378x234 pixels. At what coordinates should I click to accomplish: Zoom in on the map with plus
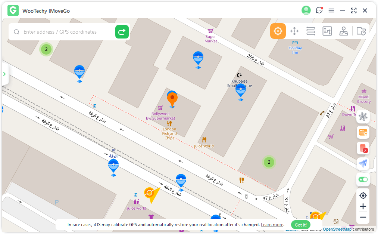click(x=363, y=206)
